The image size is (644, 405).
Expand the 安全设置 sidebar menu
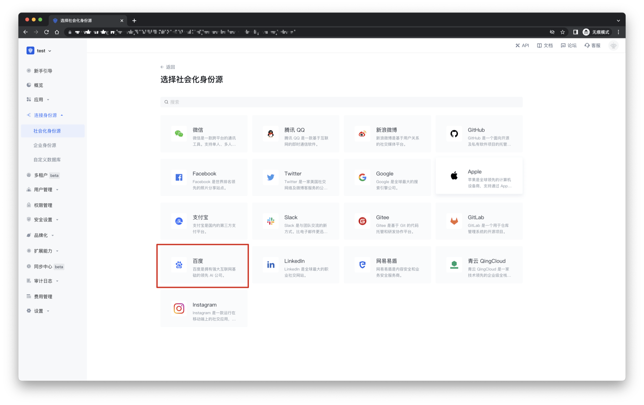43,220
